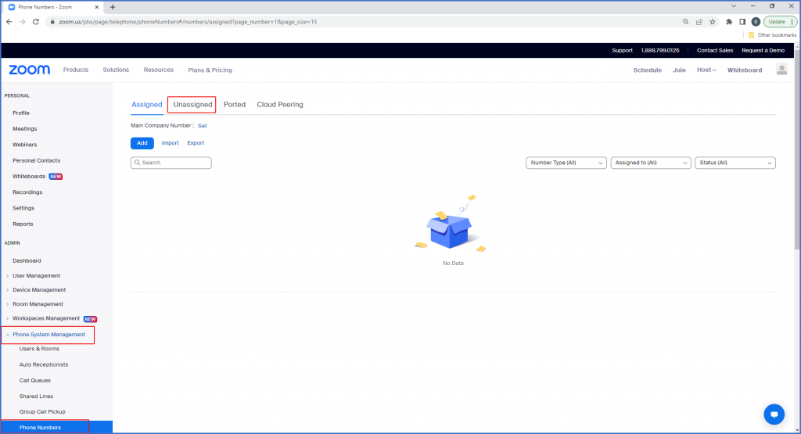
Task: Click the browser back arrow
Action: (9, 21)
